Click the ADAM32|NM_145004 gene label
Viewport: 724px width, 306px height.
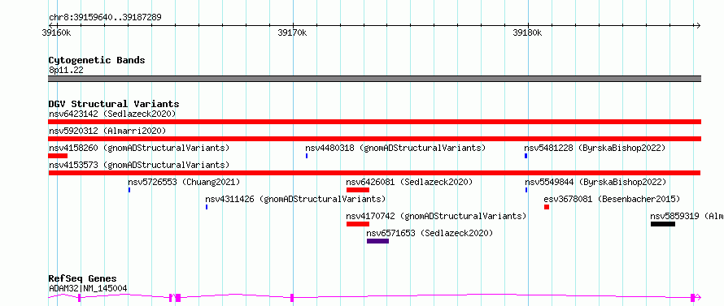[88, 288]
